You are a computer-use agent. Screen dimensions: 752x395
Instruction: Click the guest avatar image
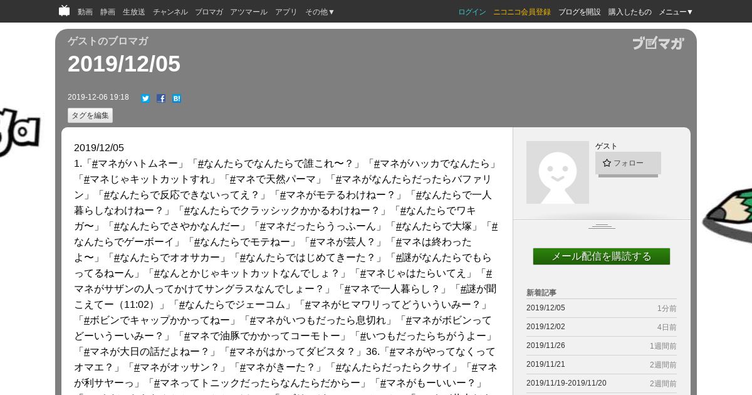pyautogui.click(x=558, y=172)
